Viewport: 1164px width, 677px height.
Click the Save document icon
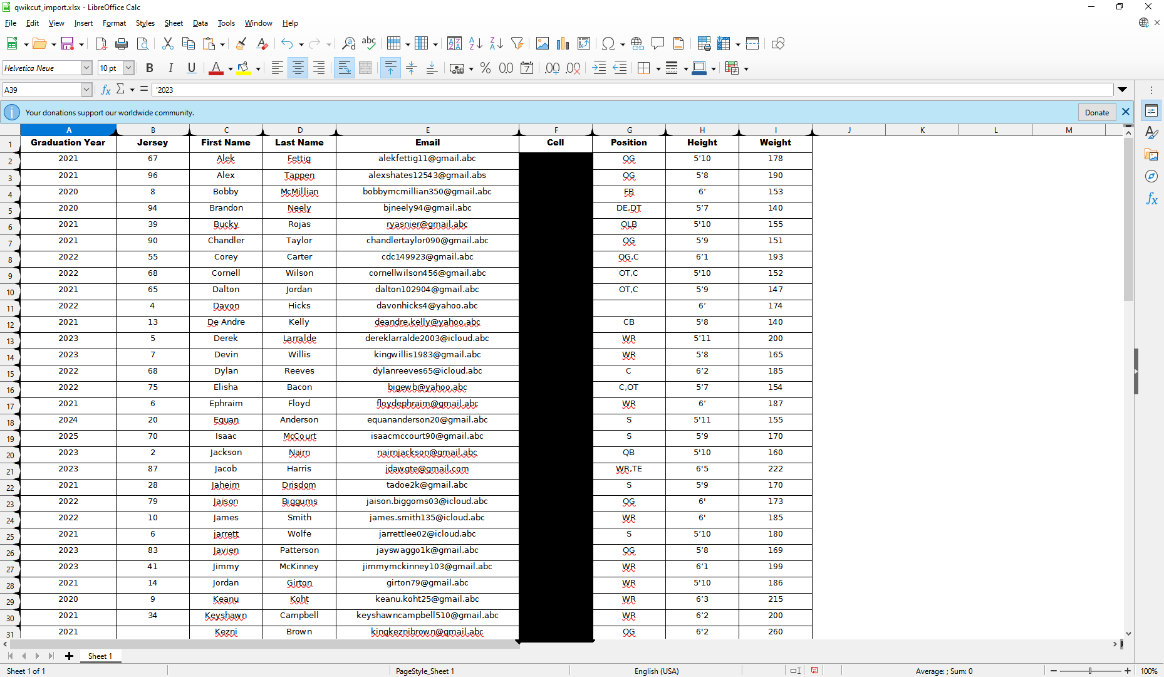(x=67, y=43)
